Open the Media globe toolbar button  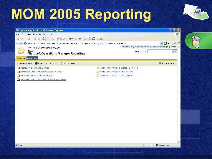tap(73, 39)
